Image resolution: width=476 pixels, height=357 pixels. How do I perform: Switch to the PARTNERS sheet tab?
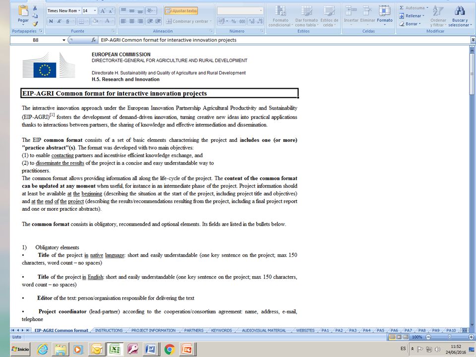click(x=194, y=330)
